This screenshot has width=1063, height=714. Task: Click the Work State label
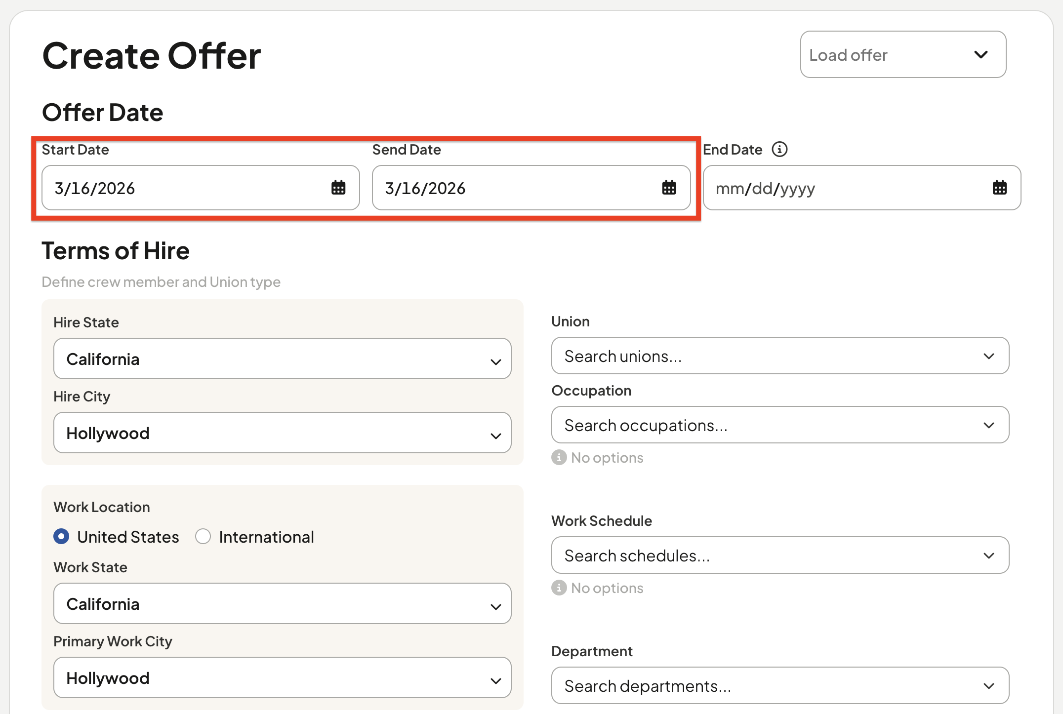click(x=90, y=567)
